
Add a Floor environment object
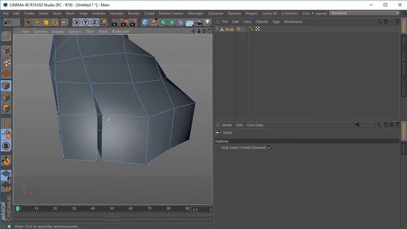(190, 23)
